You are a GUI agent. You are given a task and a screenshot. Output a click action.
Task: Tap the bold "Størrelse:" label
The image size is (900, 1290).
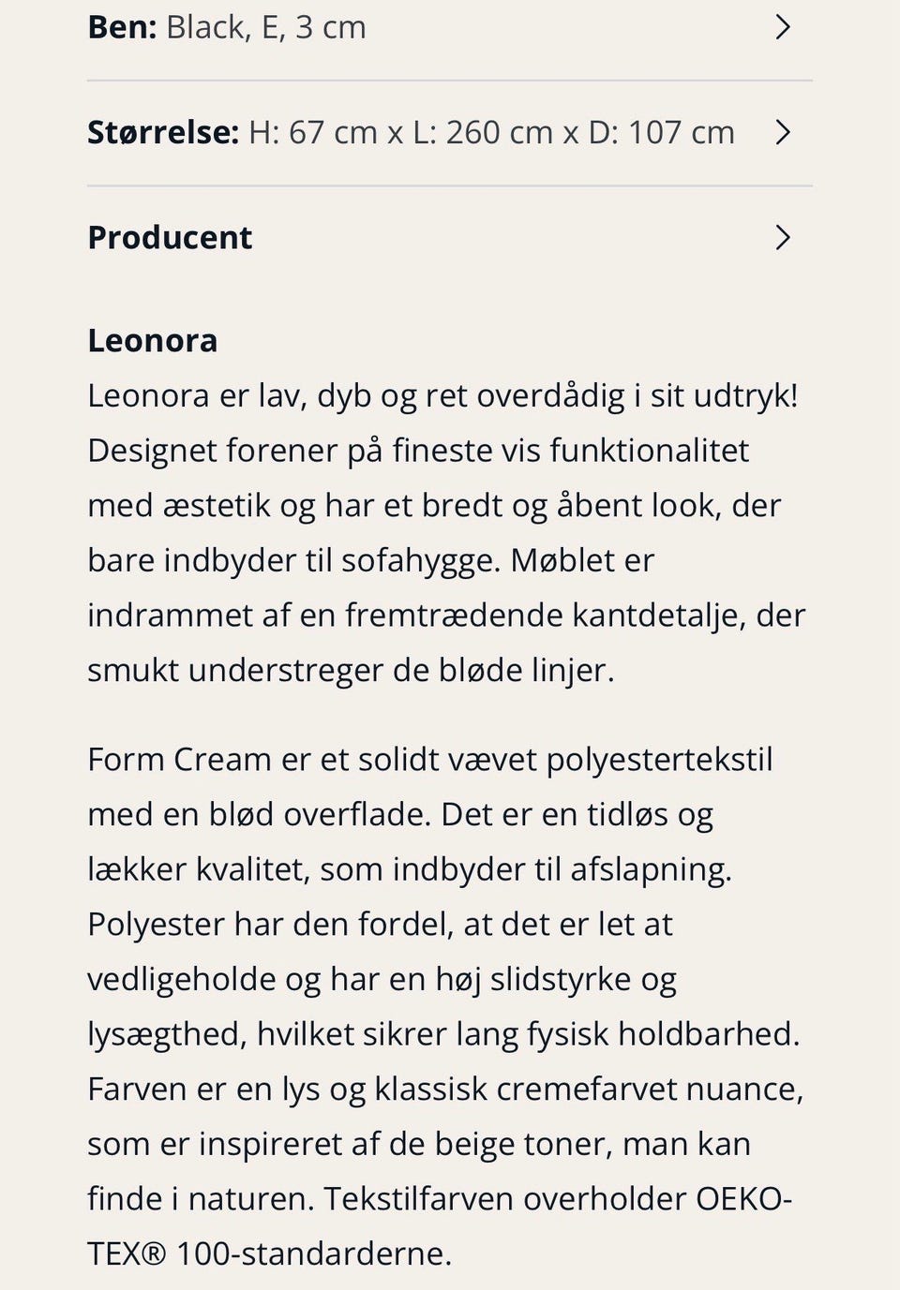[163, 132]
